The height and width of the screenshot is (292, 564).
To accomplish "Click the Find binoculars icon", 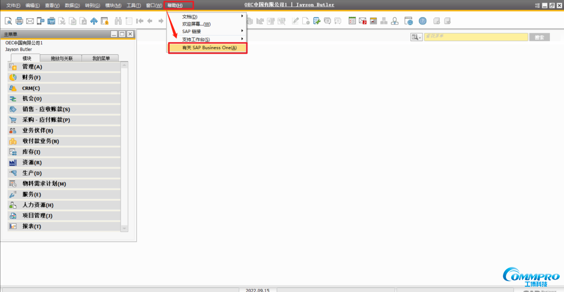I will point(118,21).
